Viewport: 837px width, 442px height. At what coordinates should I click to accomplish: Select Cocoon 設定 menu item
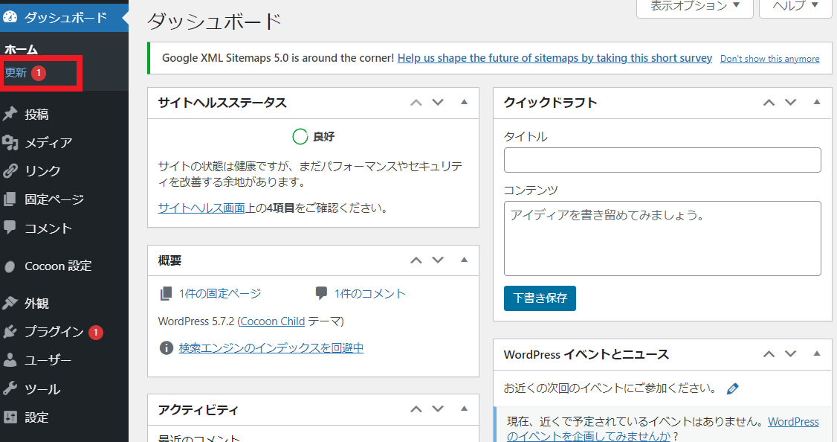click(x=58, y=266)
